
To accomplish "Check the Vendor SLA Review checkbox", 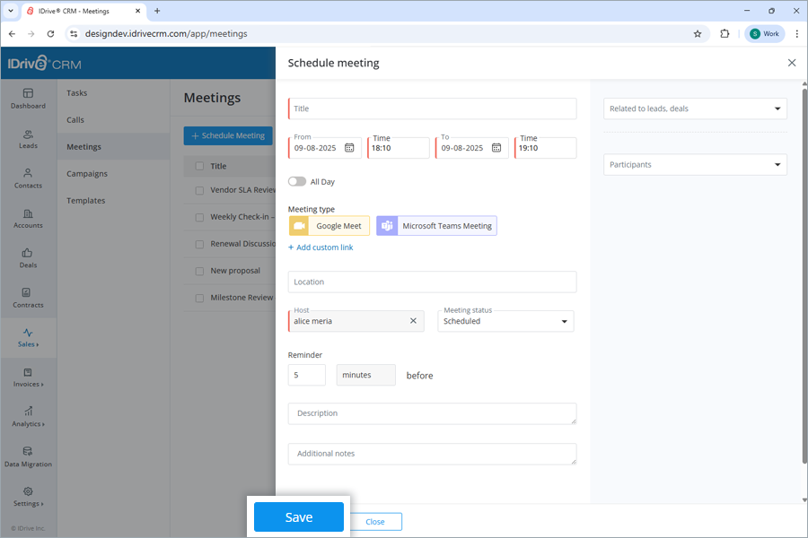I will click(199, 189).
